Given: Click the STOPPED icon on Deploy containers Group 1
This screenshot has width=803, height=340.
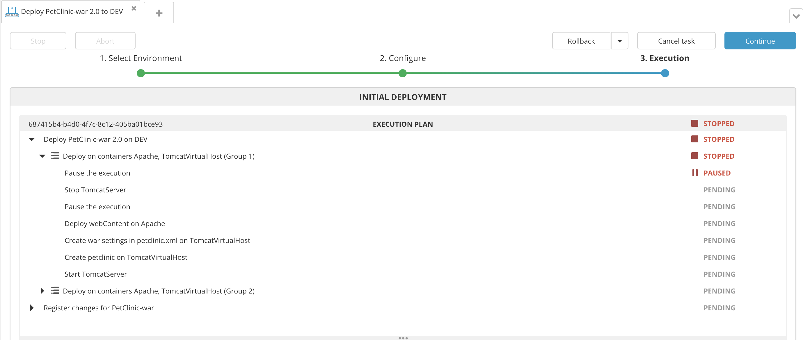Looking at the screenshot, I should (x=693, y=156).
